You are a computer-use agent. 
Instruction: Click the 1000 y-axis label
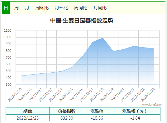pyautogui.click(x=7, y=37)
